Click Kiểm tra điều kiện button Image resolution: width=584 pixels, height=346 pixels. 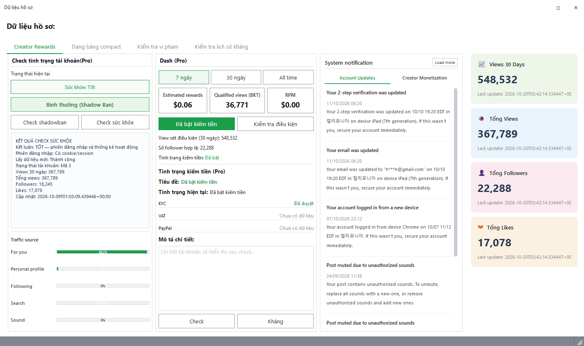point(275,124)
